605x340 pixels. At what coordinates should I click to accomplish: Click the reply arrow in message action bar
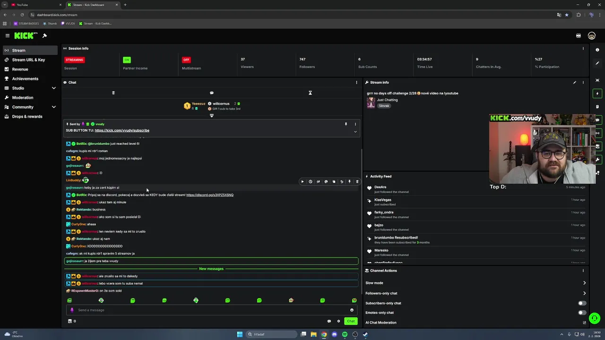pos(342,181)
